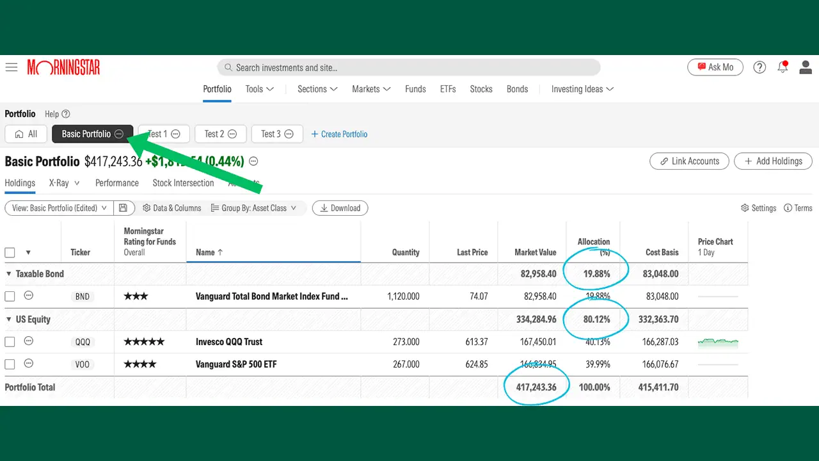
Task: Click the Create Portfolio link
Action: coord(339,134)
